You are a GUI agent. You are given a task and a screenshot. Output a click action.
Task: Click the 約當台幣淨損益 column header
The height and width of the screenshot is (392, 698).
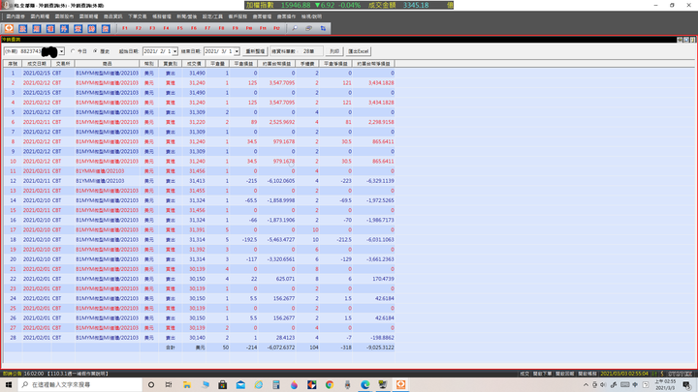373,64
